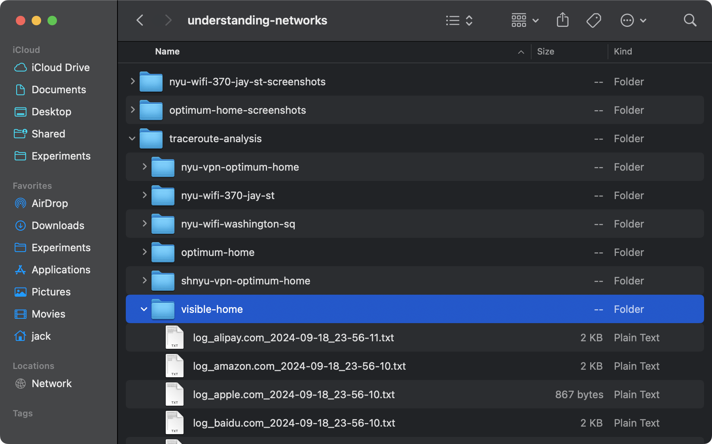
Task: Open the Tags editor icon
Action: coord(593,20)
